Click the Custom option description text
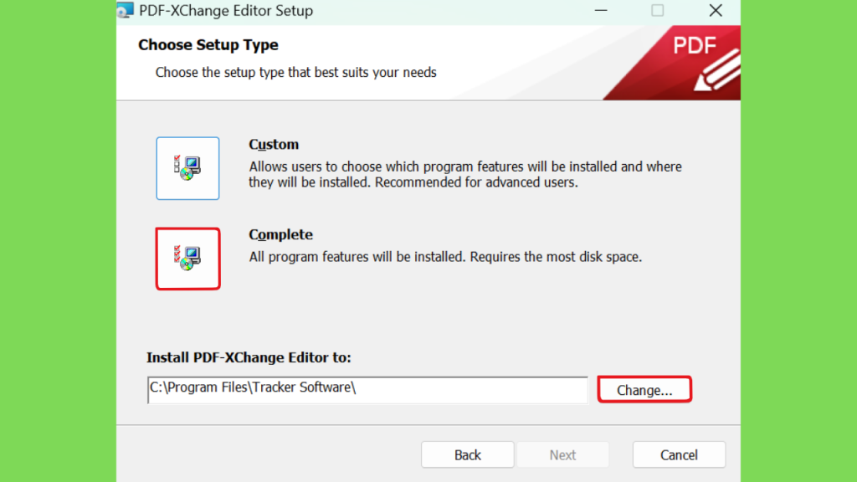Viewport: 857px width, 482px height. [465, 174]
